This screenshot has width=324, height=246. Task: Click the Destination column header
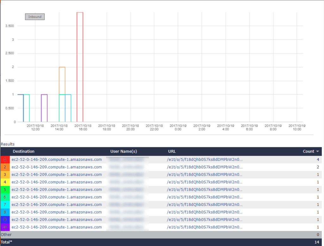coord(23,151)
